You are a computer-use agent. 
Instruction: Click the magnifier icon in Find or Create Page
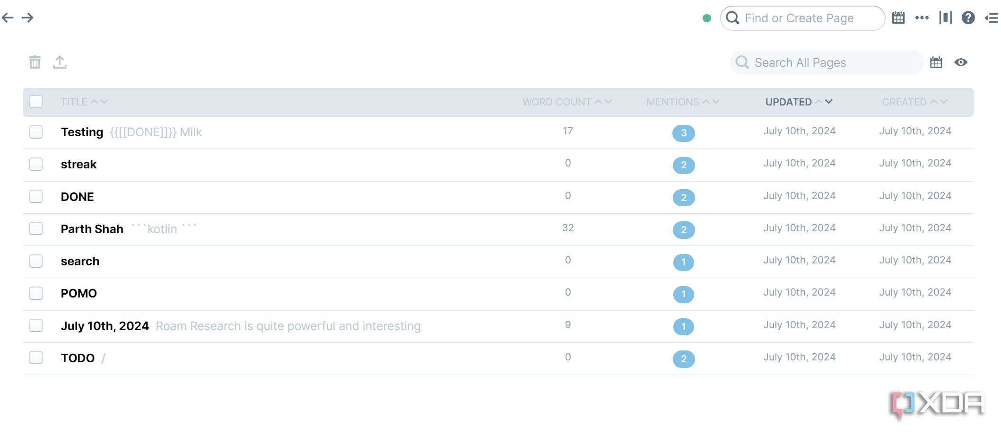[x=732, y=18]
